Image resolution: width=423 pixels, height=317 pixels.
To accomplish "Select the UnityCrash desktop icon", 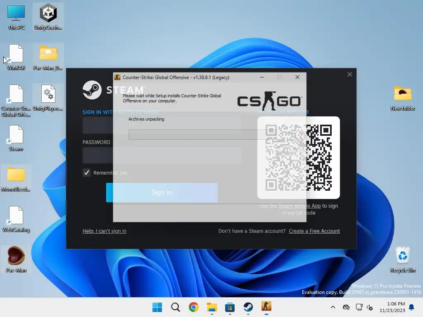I will (x=48, y=17).
